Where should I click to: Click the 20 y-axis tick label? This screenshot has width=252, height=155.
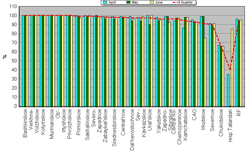[14, 88]
